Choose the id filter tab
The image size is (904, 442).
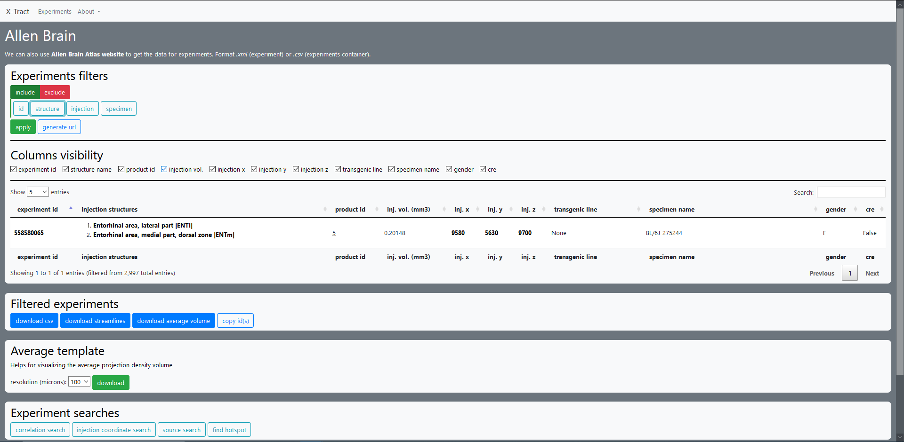pos(21,109)
